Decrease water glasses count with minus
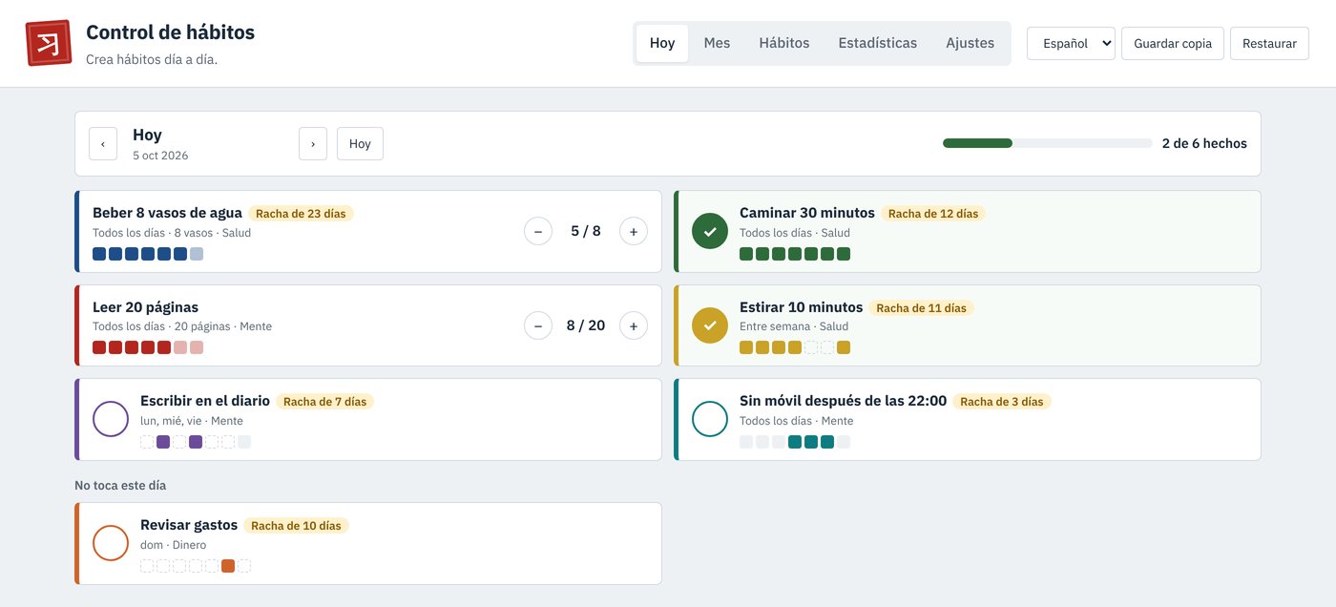Viewport: 1336px width, 607px height. [x=538, y=231]
